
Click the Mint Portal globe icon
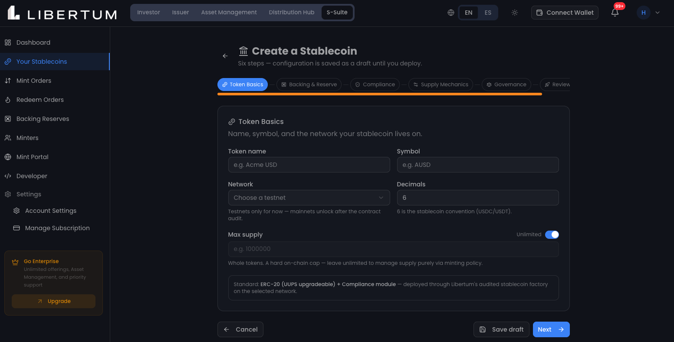coord(8,157)
